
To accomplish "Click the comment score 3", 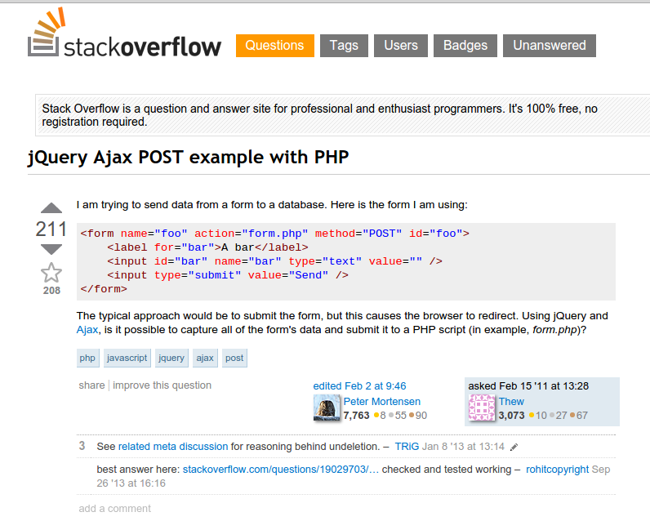I will (x=82, y=446).
